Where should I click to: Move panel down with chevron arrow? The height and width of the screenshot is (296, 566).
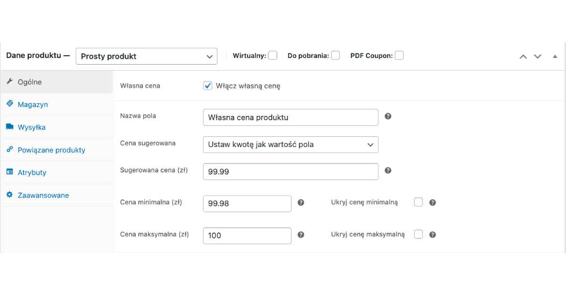pos(538,56)
